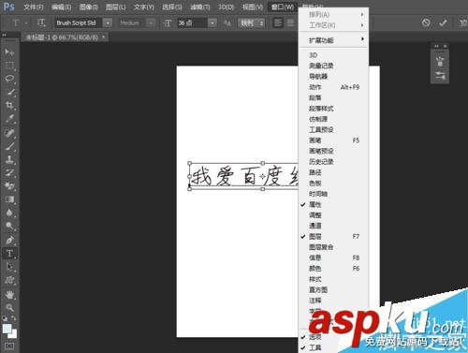Open the 滤镜(T) menu
The height and width of the screenshot is (353, 468).
(x=199, y=7)
